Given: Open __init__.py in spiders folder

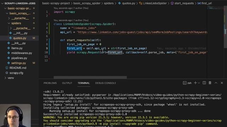Looking at the screenshot, I should (20, 33).
